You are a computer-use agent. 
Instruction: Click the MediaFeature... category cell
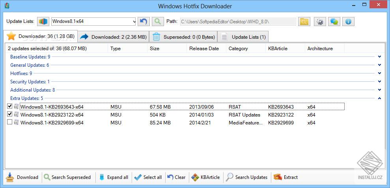point(246,122)
